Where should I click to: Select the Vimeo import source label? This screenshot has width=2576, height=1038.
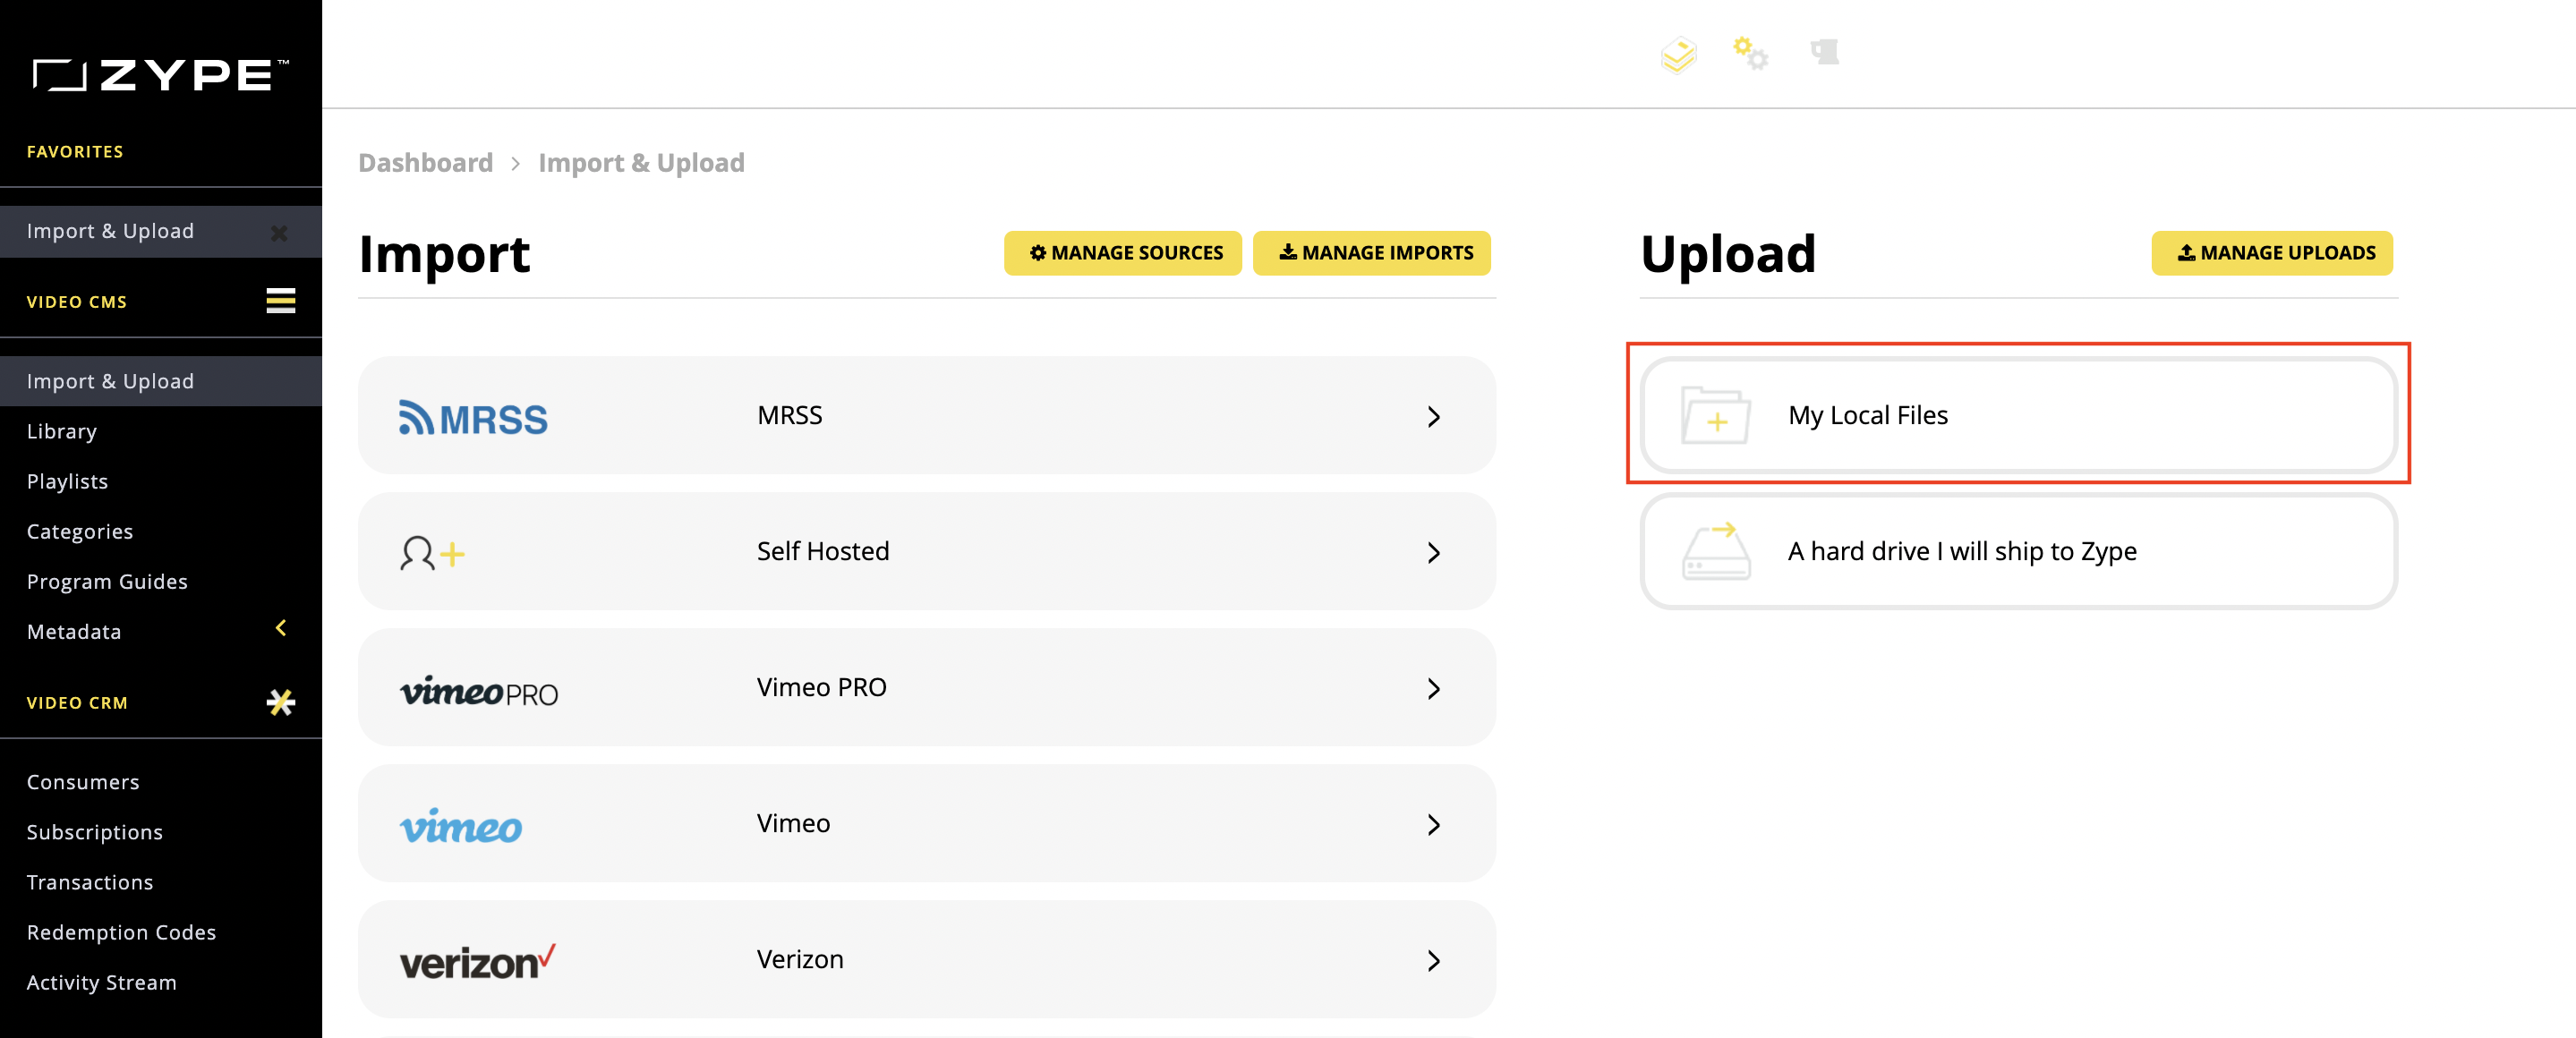[x=794, y=823]
